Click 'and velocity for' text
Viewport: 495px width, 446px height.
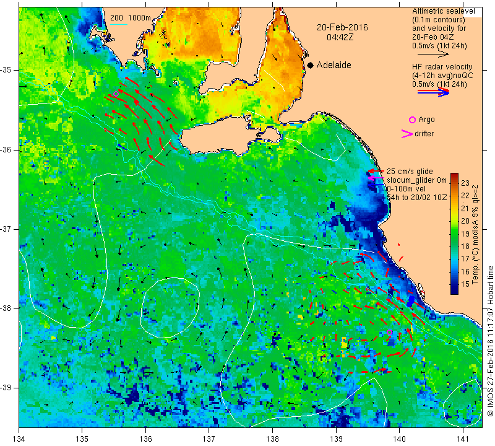point(439,28)
